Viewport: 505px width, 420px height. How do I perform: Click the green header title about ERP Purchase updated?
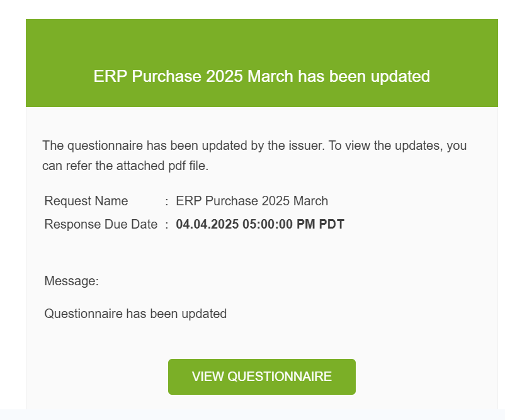coord(261,76)
